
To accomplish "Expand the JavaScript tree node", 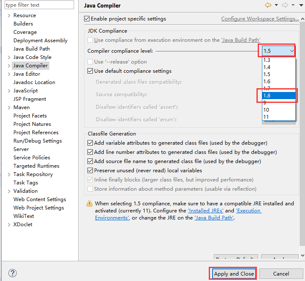I will click(x=9, y=91).
